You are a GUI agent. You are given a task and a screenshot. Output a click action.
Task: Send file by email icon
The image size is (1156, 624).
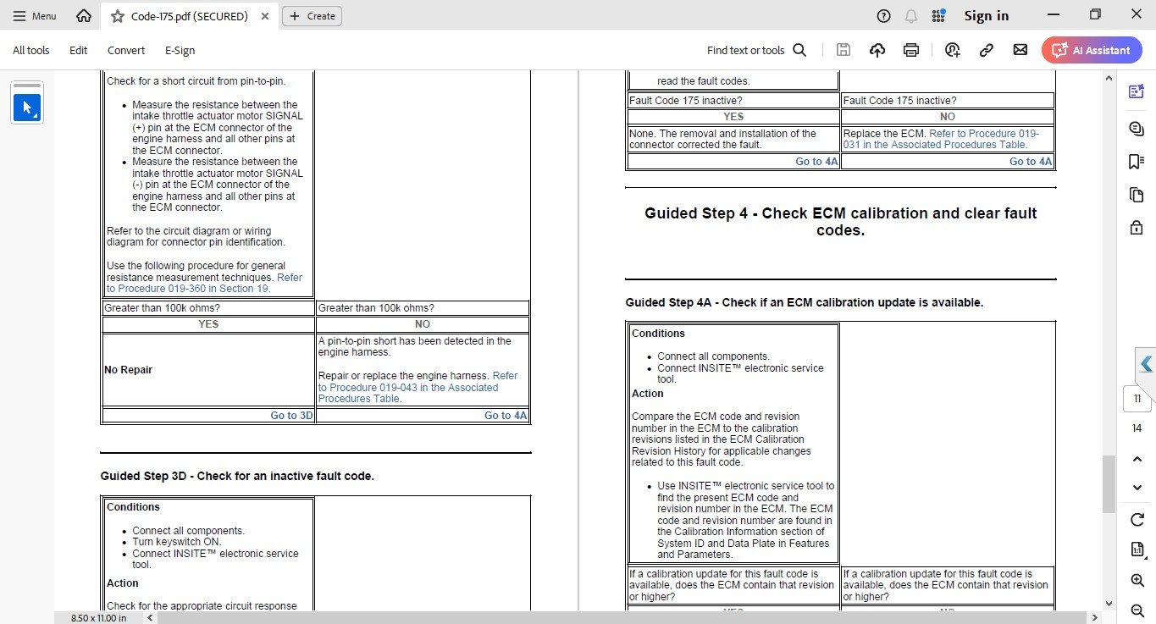(1020, 50)
